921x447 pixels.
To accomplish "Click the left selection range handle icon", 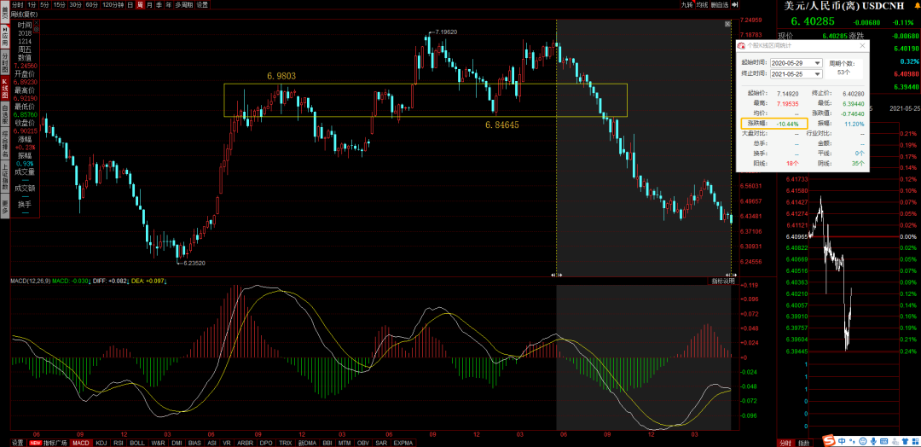I will pos(556,275).
